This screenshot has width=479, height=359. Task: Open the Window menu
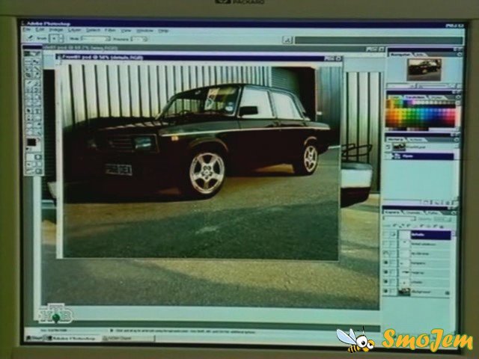(x=144, y=31)
